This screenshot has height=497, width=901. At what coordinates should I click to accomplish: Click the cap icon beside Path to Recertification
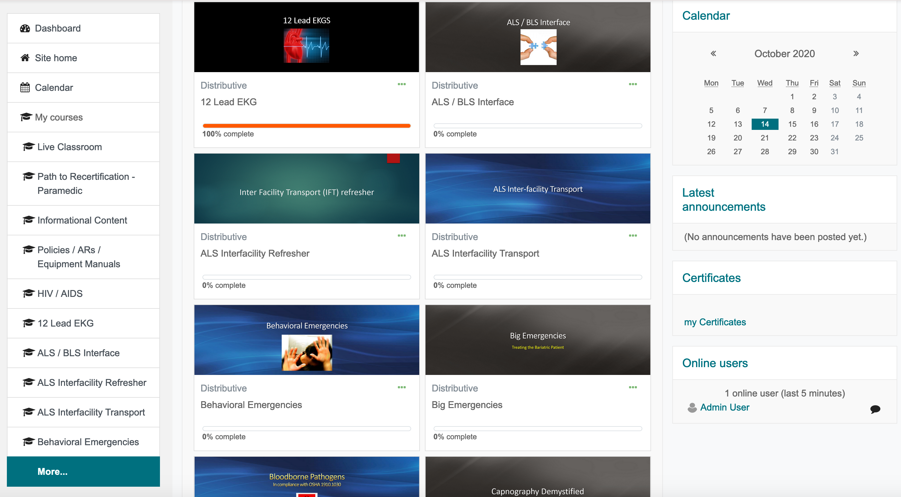pyautogui.click(x=28, y=176)
